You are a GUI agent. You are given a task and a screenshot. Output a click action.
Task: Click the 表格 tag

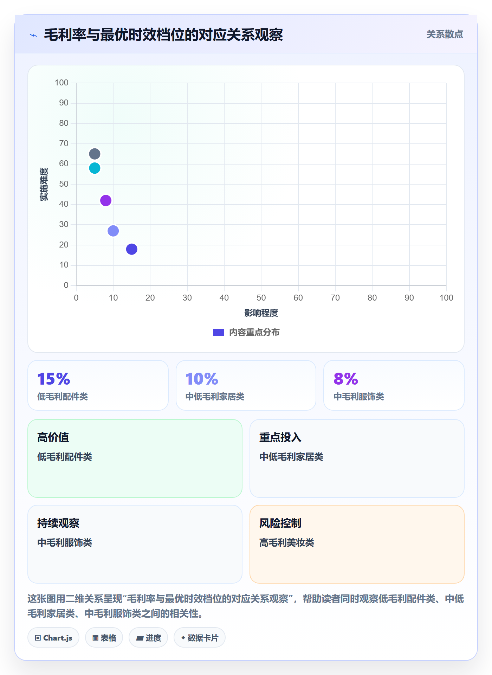coord(104,638)
